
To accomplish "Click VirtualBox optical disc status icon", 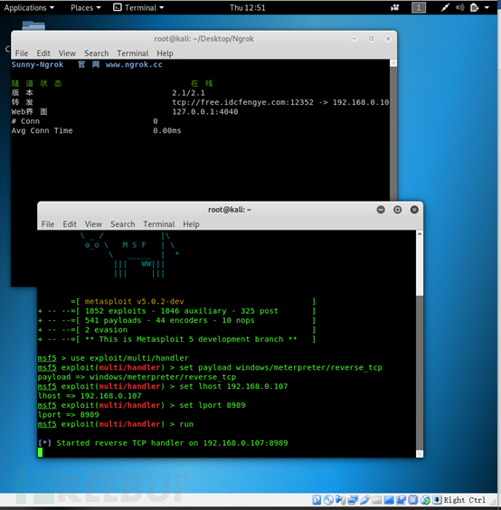I will (328, 499).
